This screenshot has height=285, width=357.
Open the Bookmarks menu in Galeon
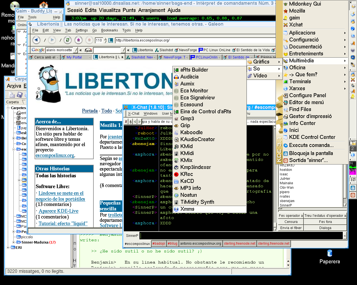click(110, 30)
